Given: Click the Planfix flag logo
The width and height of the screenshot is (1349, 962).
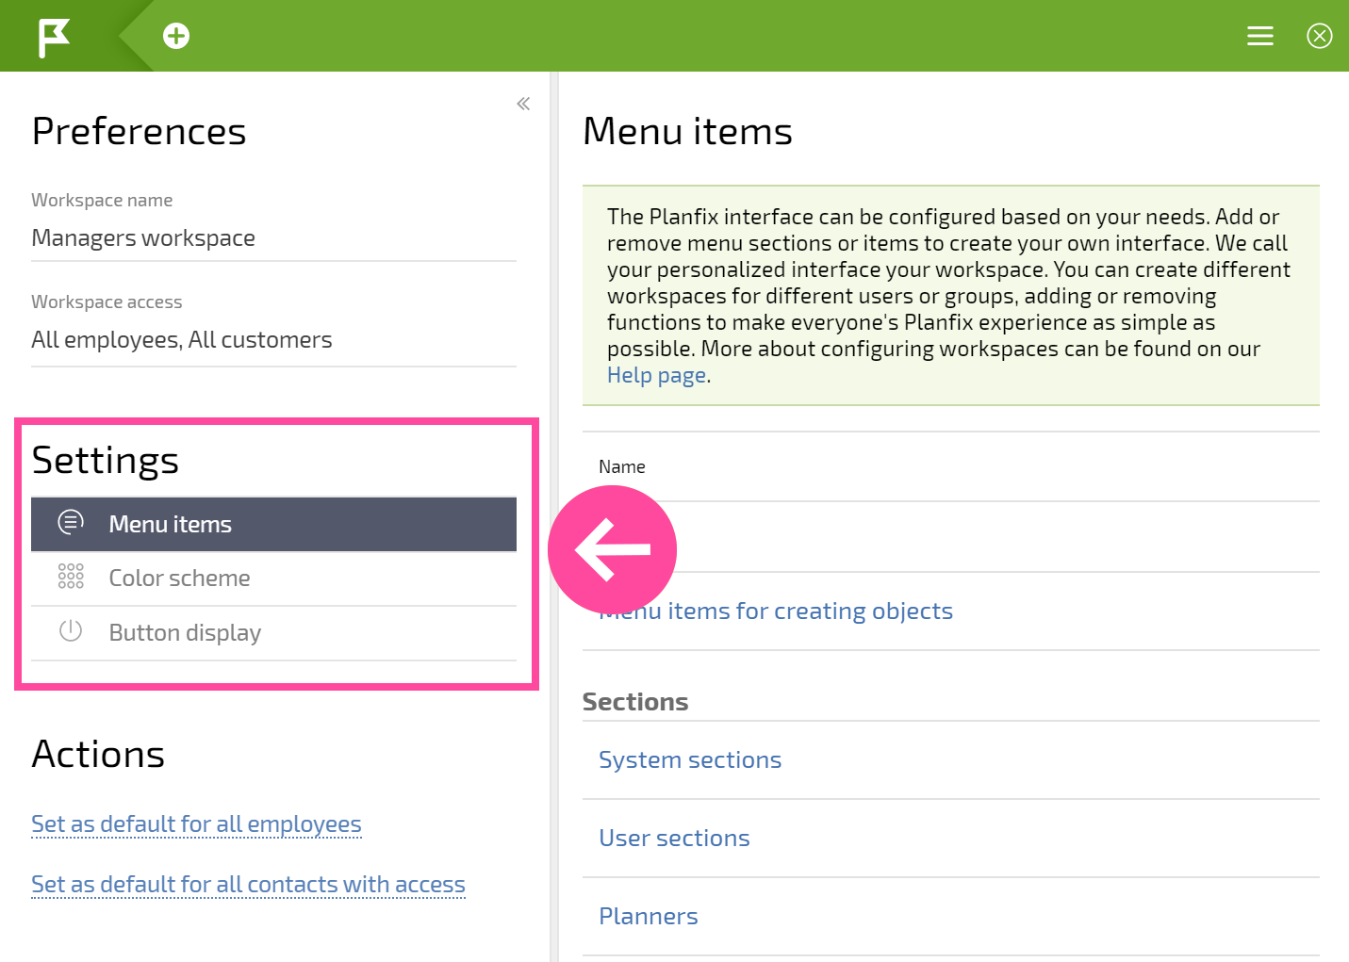Looking at the screenshot, I should point(54,38).
